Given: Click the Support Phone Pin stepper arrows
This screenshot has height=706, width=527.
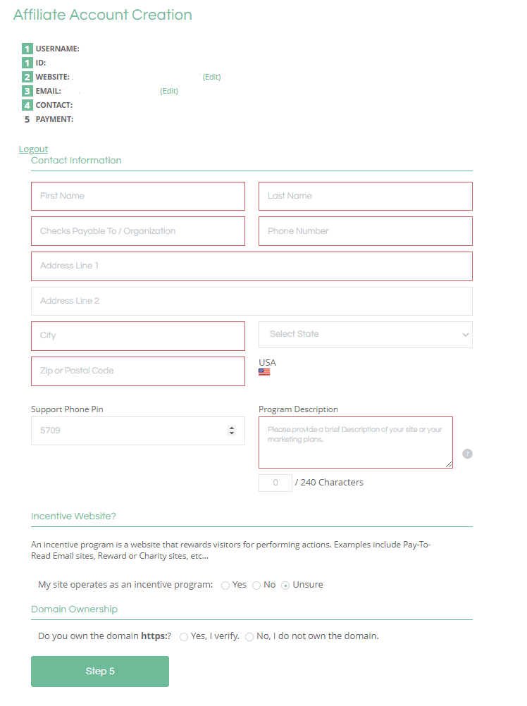Looking at the screenshot, I should [x=232, y=431].
